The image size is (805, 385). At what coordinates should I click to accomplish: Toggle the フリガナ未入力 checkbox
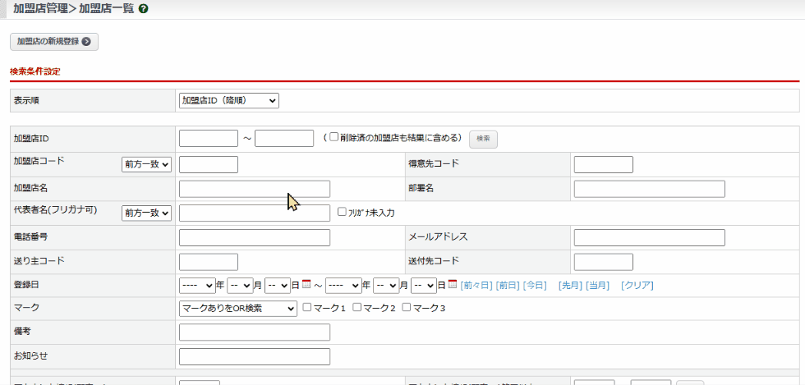(343, 212)
